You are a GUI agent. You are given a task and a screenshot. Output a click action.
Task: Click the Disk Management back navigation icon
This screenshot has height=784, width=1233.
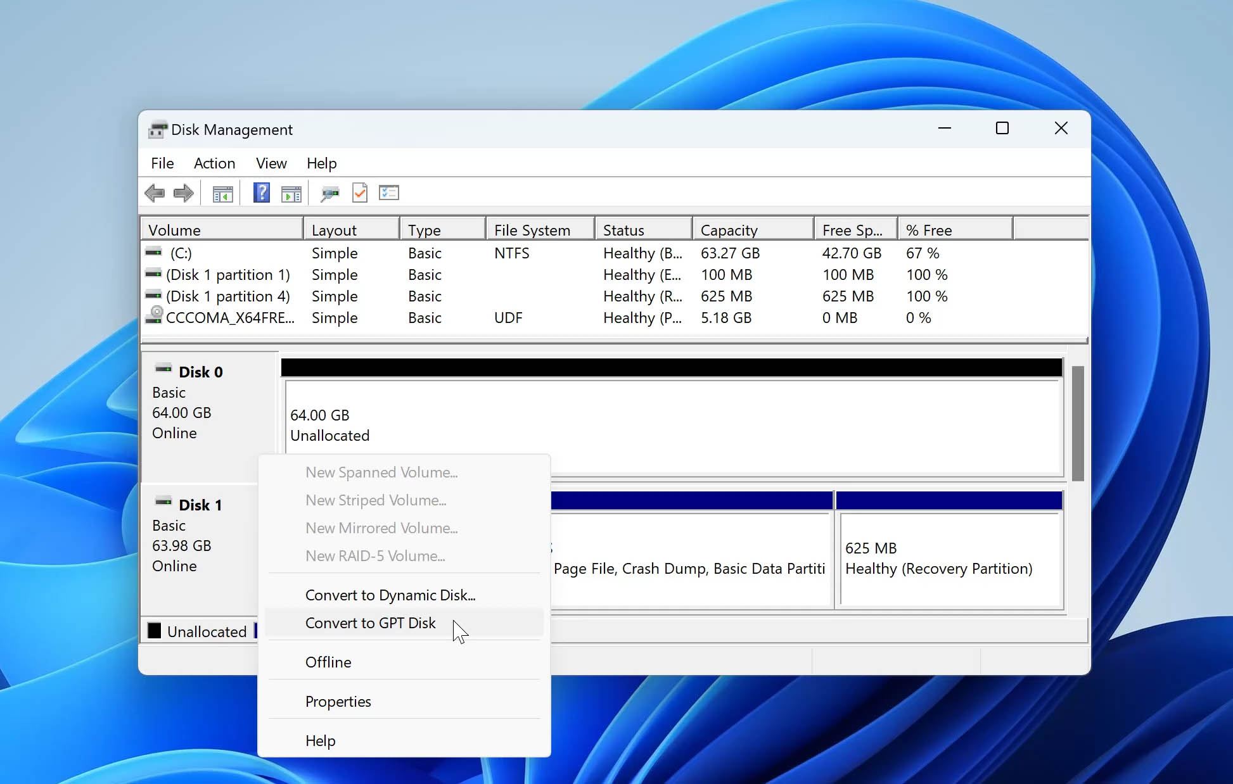(x=155, y=192)
